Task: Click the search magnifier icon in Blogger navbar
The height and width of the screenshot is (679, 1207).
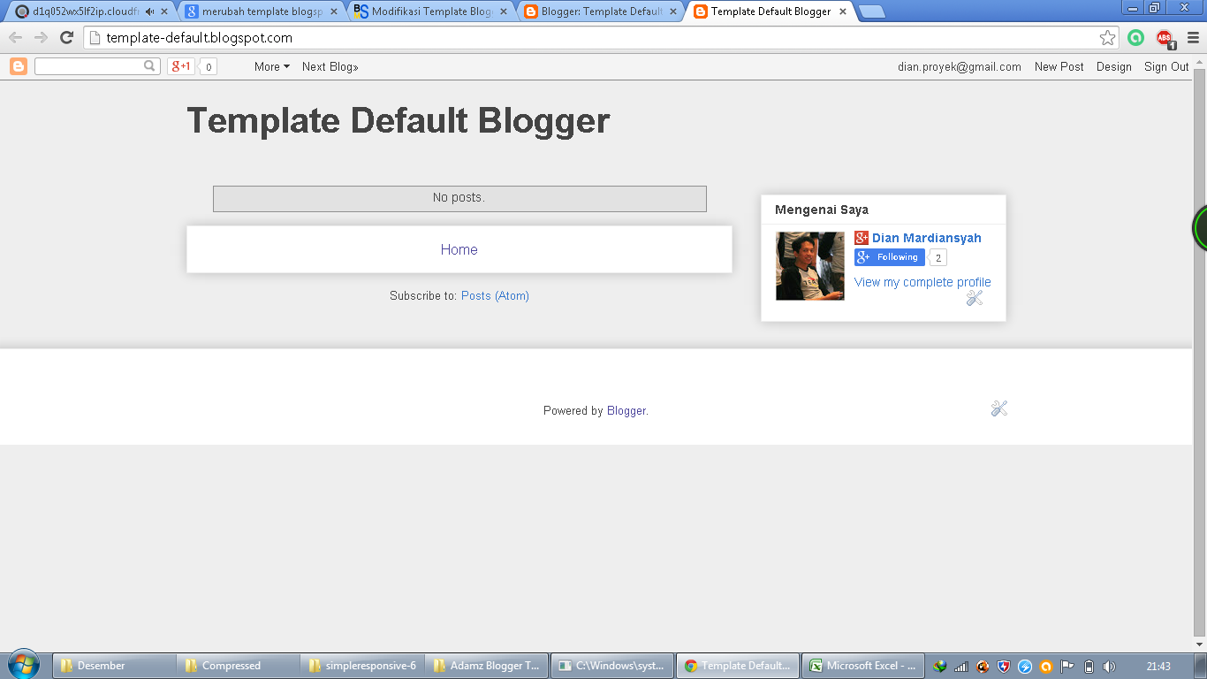Action: coord(148,66)
